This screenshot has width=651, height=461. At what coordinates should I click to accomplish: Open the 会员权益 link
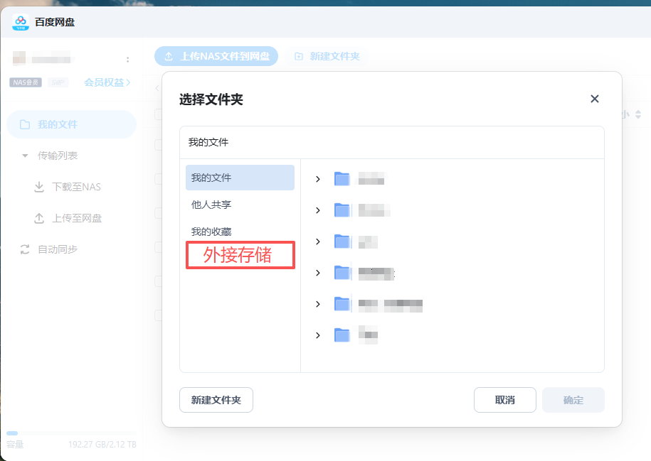pyautogui.click(x=107, y=82)
